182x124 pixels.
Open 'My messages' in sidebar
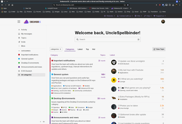click(x=26, y=34)
